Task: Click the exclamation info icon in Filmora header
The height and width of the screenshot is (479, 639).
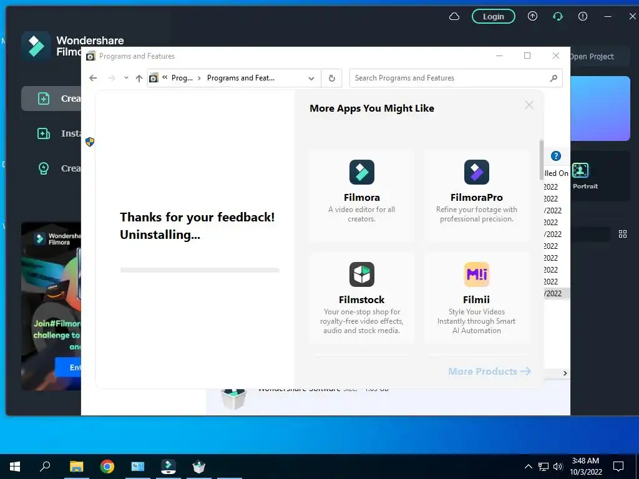Action: (x=583, y=16)
